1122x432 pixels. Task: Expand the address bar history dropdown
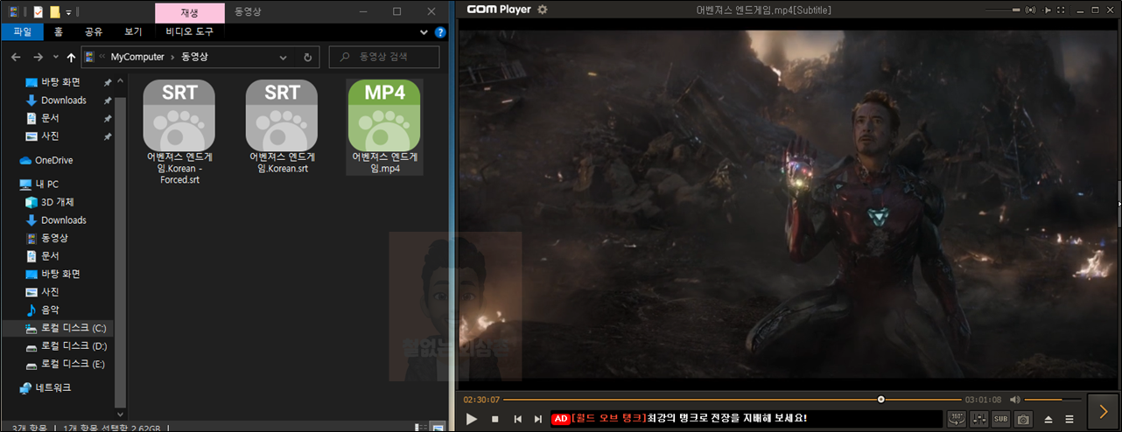[283, 57]
